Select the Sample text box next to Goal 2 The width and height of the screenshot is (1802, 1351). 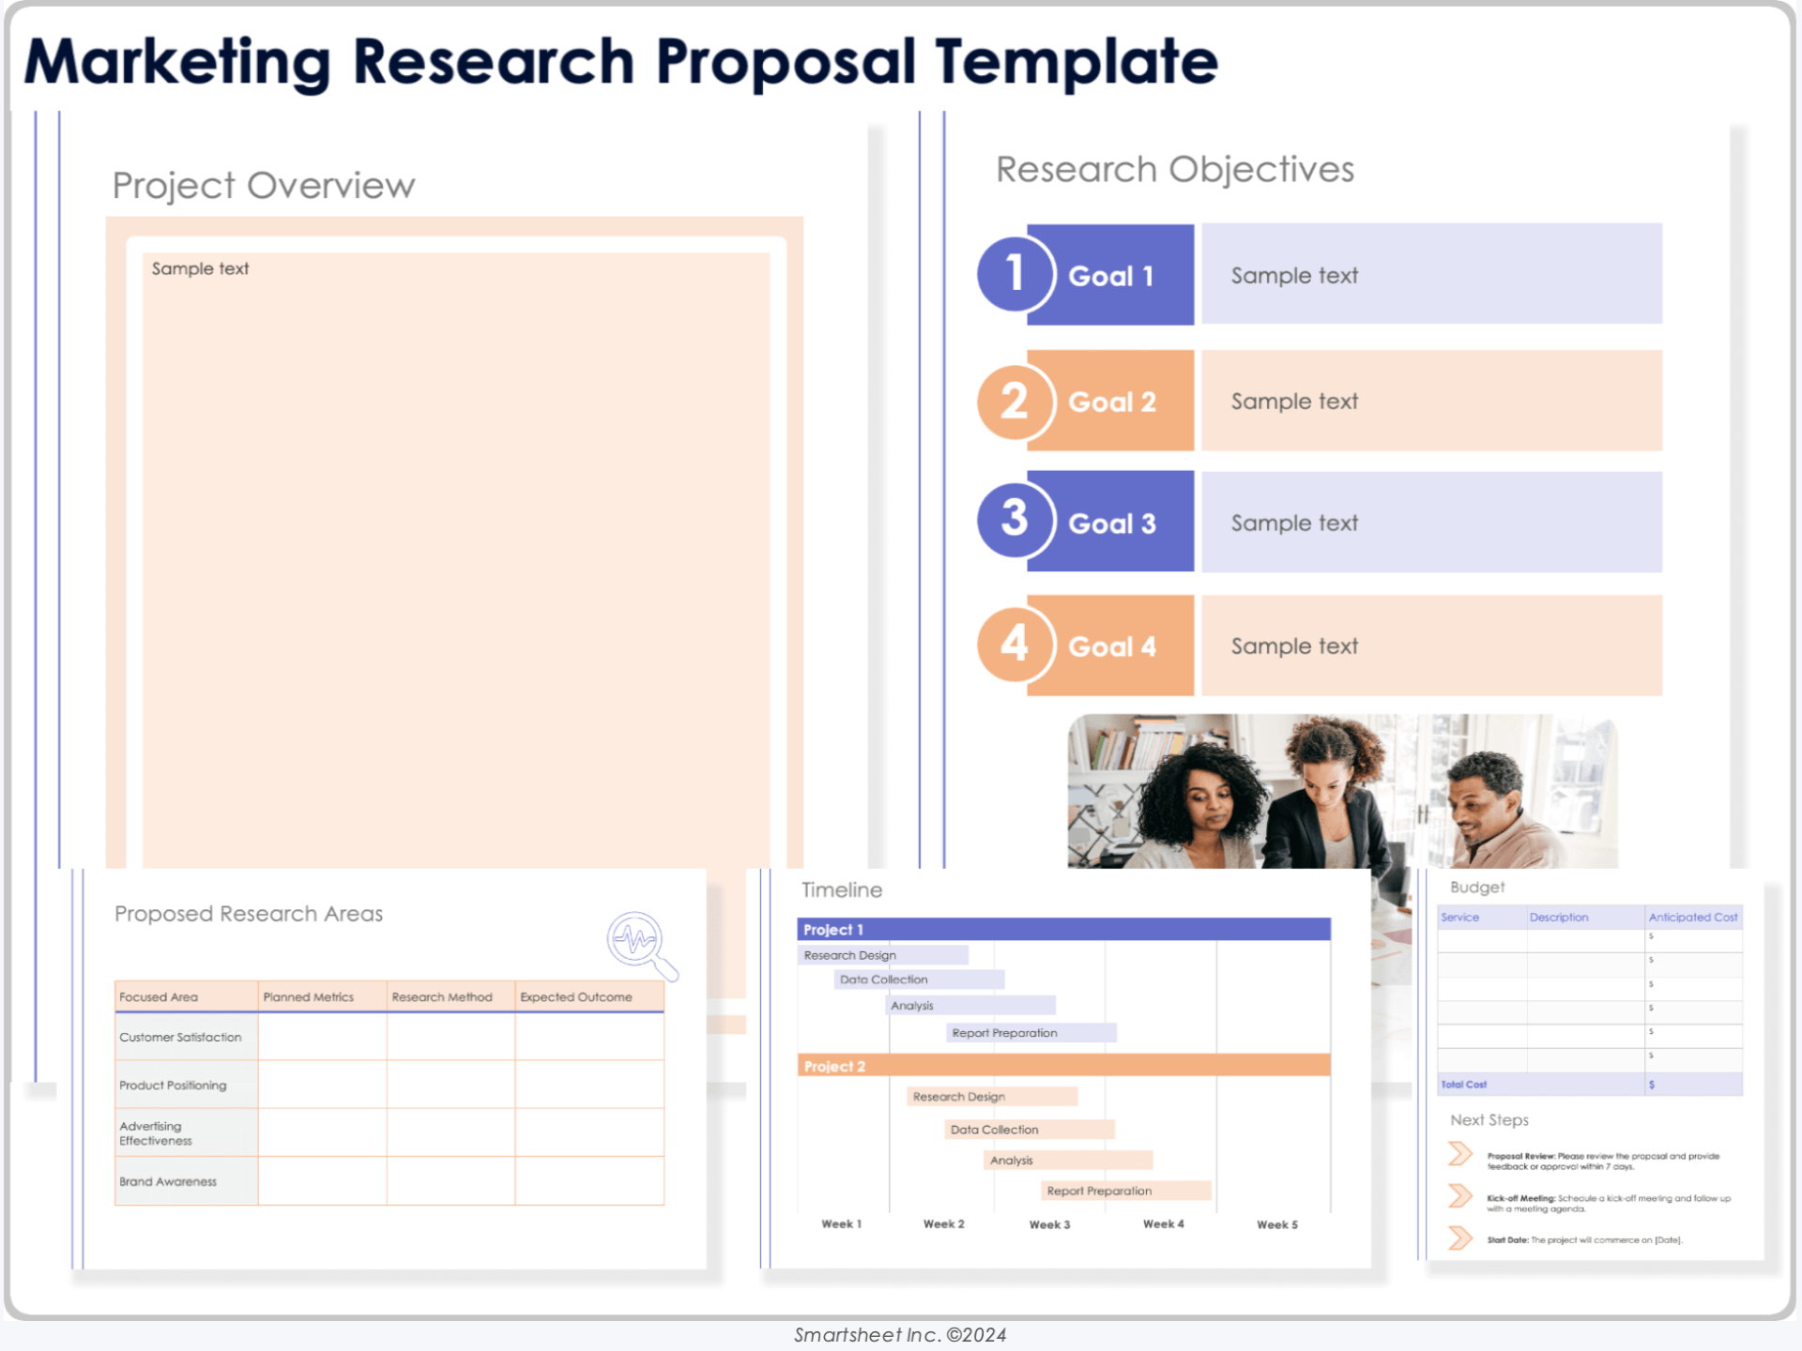pyautogui.click(x=1432, y=401)
